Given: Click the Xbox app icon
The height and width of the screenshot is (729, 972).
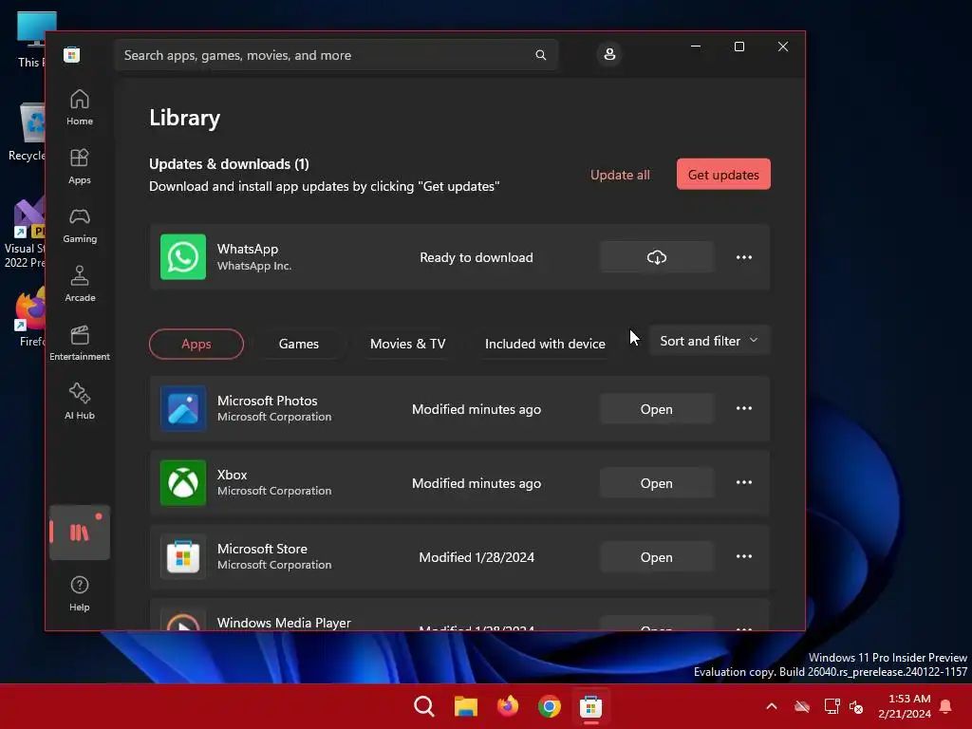Looking at the screenshot, I should click(x=183, y=482).
